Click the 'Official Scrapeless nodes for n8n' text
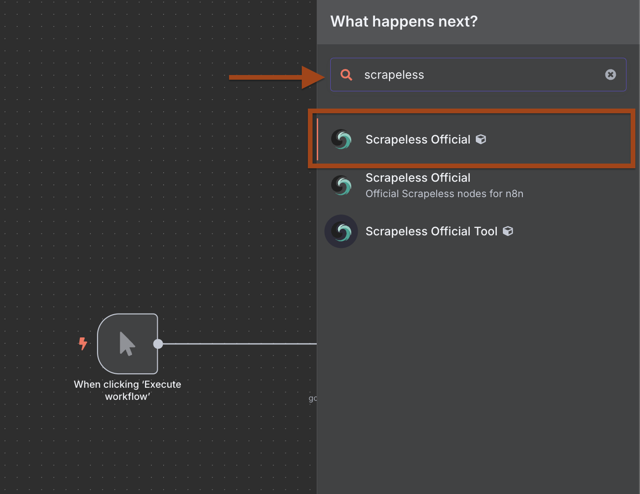 444,193
